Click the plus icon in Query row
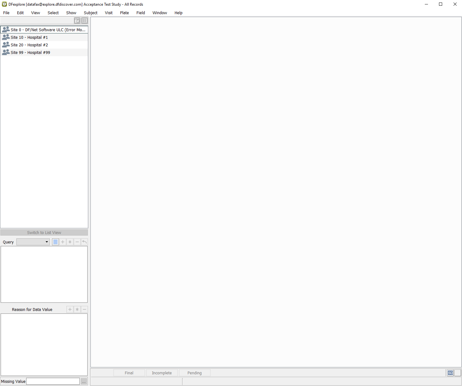Screen dimensions: 462x386 (63, 242)
